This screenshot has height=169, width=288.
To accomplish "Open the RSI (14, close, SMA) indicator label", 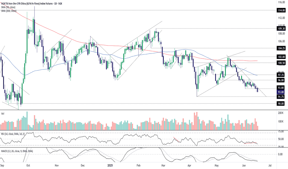I will (13, 134).
